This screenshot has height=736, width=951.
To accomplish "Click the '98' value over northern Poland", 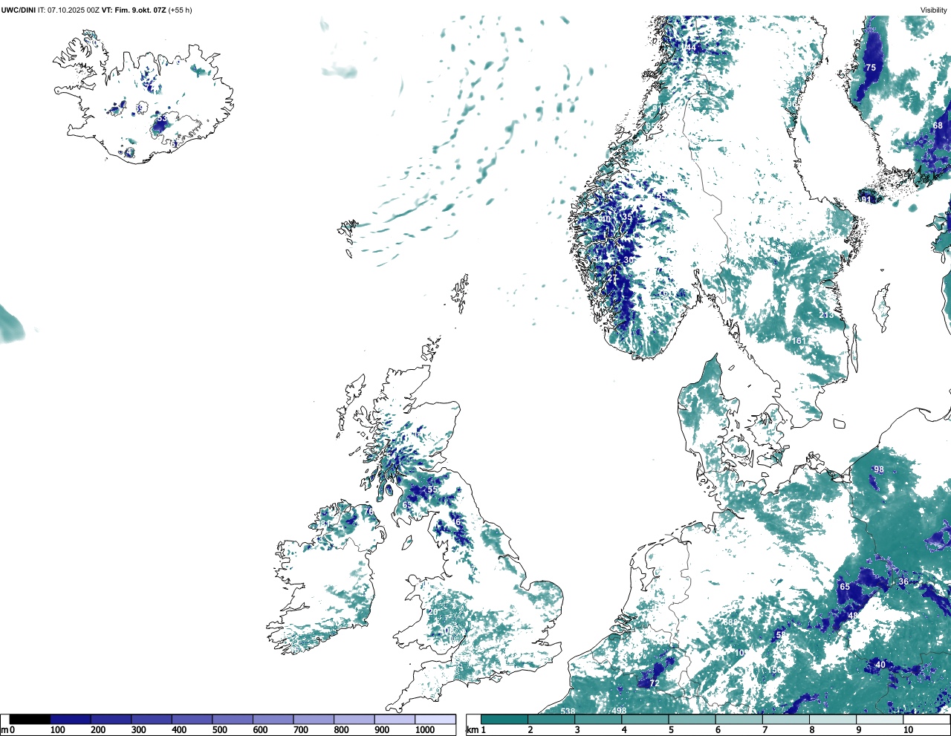I will click(879, 469).
